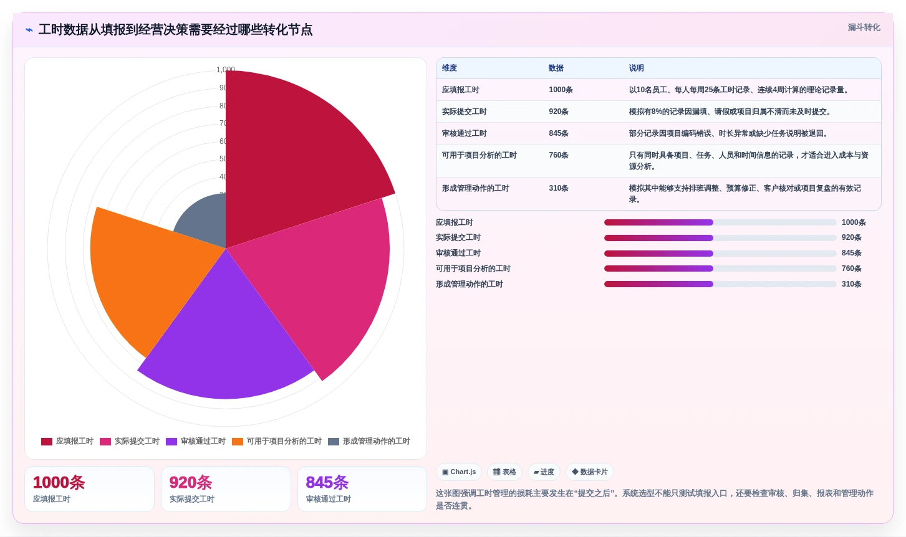Click the 1,000 radial axis label
This screenshot has width=906, height=537.
[226, 70]
